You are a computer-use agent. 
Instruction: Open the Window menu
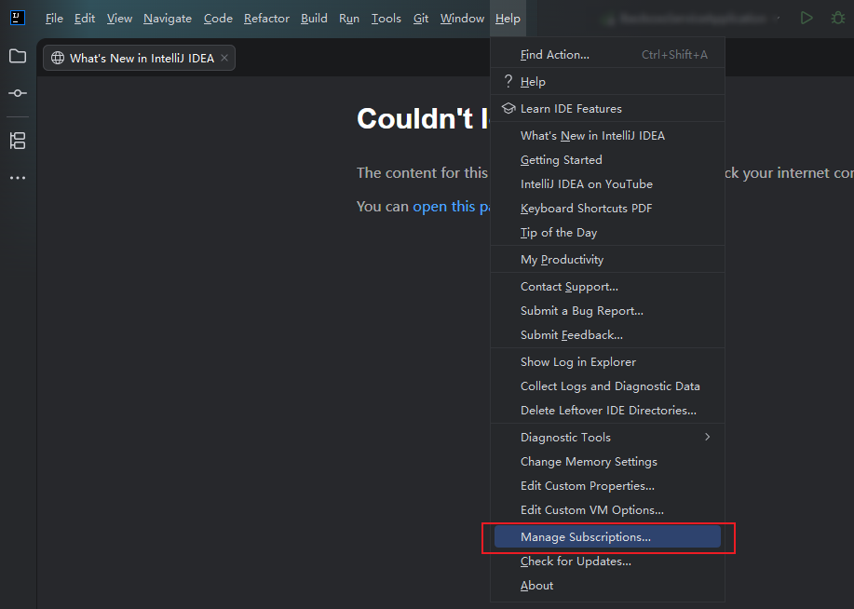click(462, 19)
